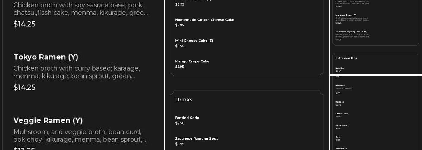Add the Noodles extra
422x150 pixels.
pyautogui.click(x=340, y=68)
